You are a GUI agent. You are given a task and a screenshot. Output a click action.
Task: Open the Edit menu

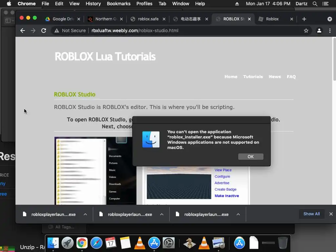(59, 4)
